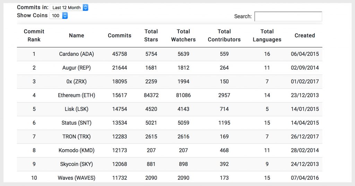Click the total watchers value 5639
The image size is (355, 186).
[183, 54]
